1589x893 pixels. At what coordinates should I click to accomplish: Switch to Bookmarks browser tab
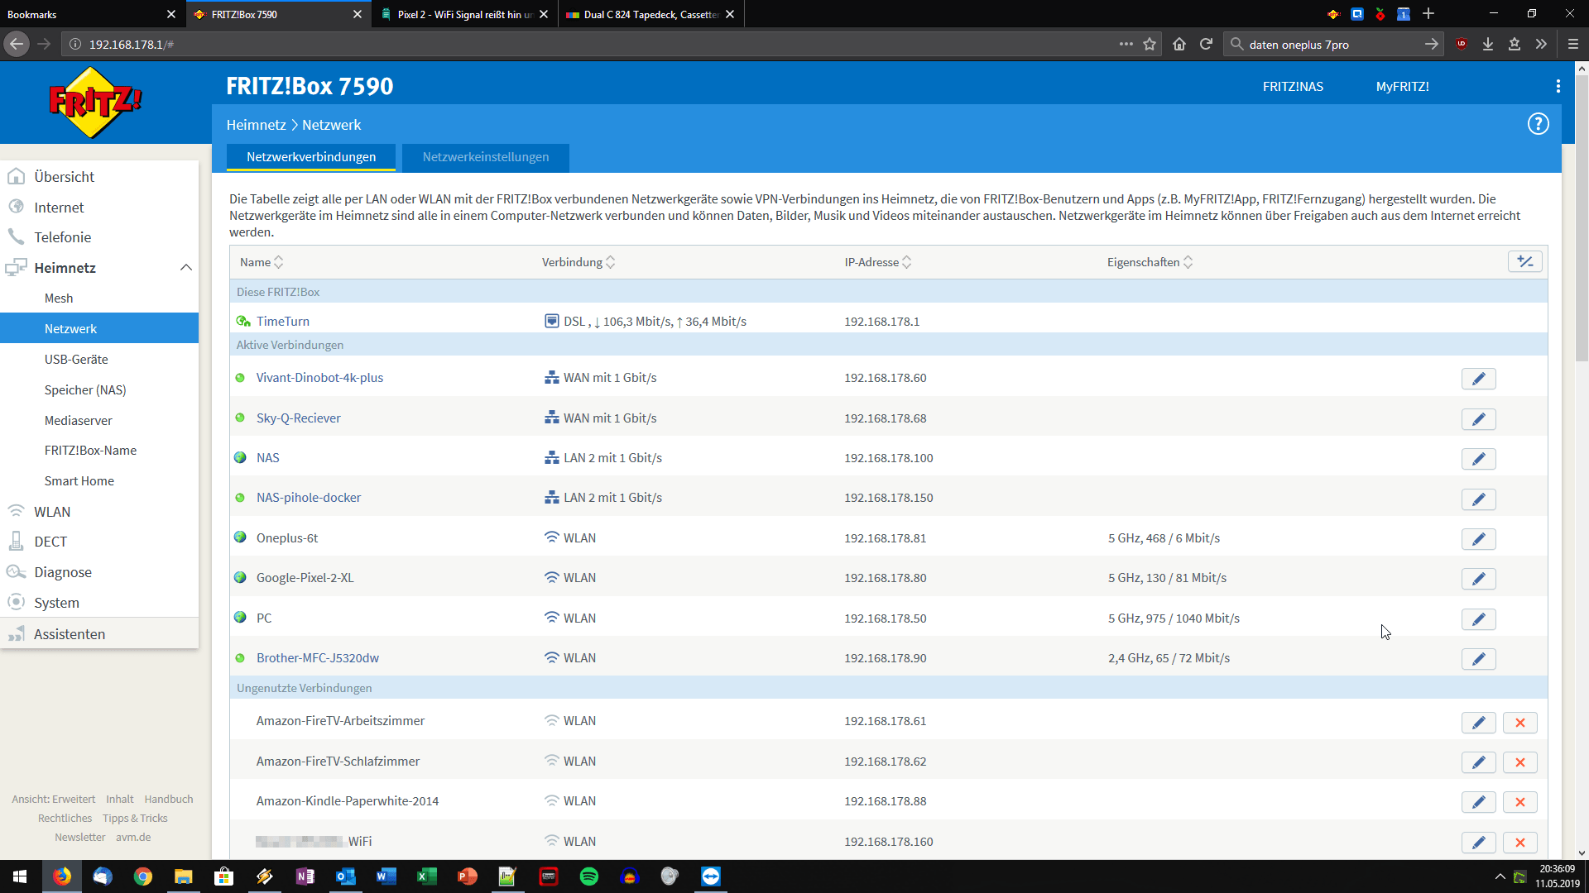[81, 14]
